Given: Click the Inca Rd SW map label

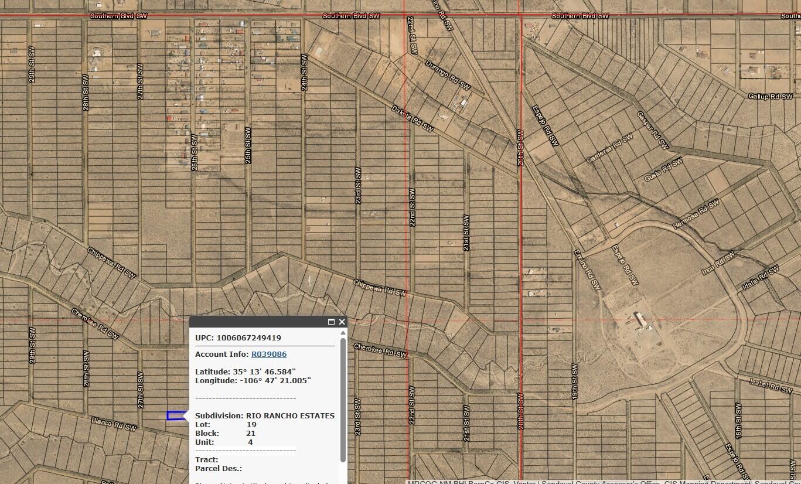Looking at the screenshot, I should (718, 264).
